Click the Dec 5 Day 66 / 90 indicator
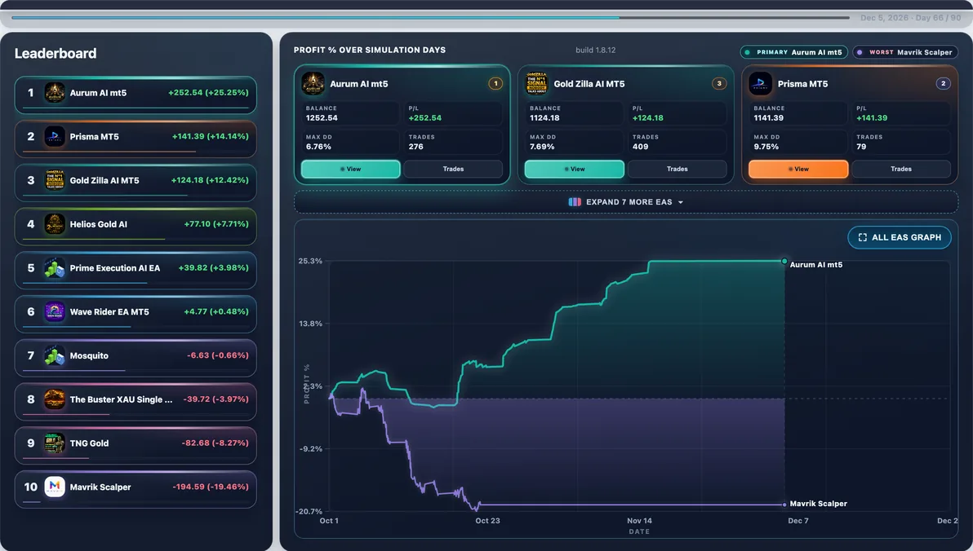973x551 pixels. [x=910, y=18]
